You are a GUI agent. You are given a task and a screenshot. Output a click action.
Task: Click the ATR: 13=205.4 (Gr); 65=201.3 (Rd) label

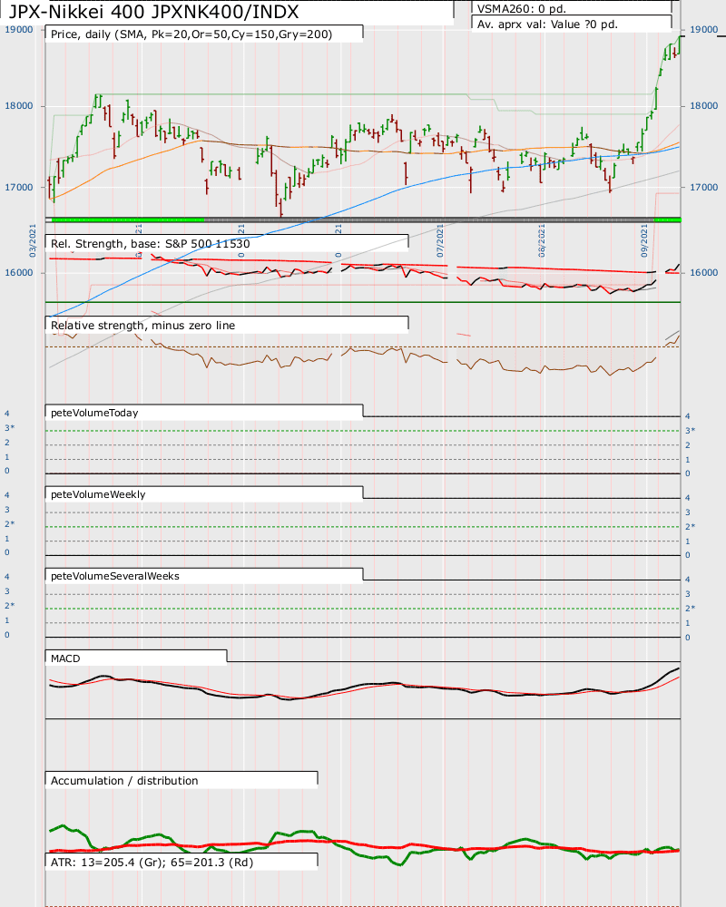(x=152, y=862)
